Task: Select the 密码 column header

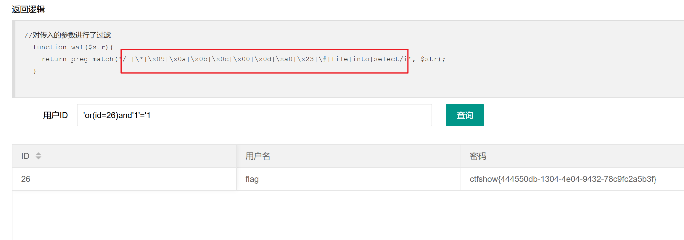Action: 478,156
